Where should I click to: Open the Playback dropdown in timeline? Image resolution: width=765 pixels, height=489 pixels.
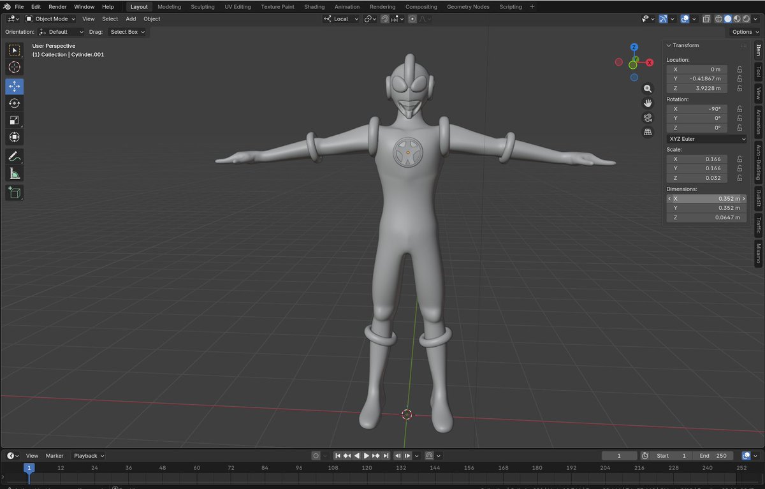[x=89, y=456]
